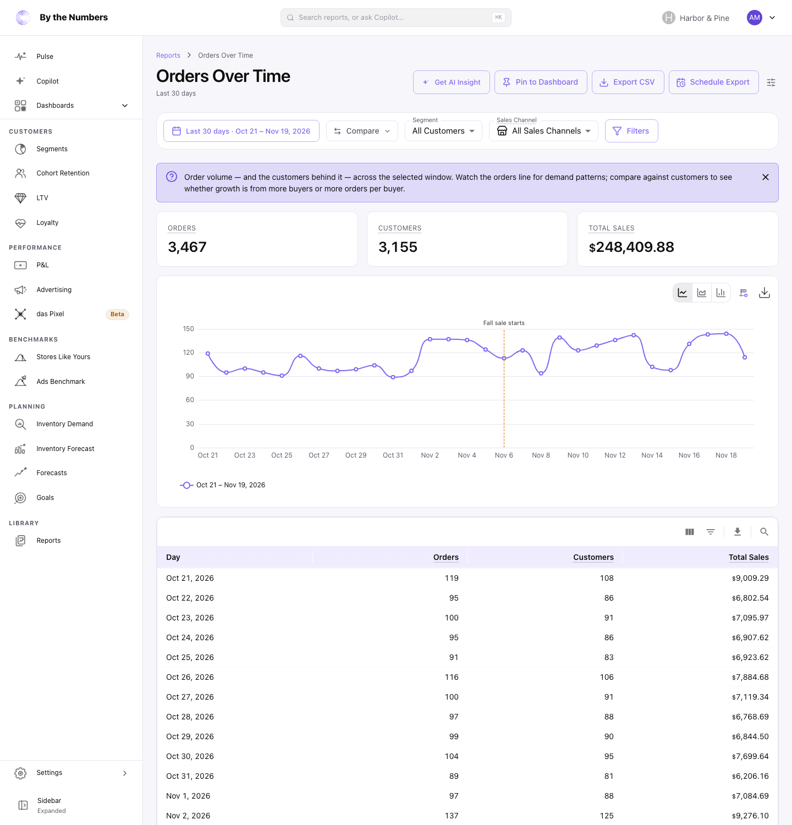Open Compare dropdown
792x825 pixels.
click(x=362, y=131)
